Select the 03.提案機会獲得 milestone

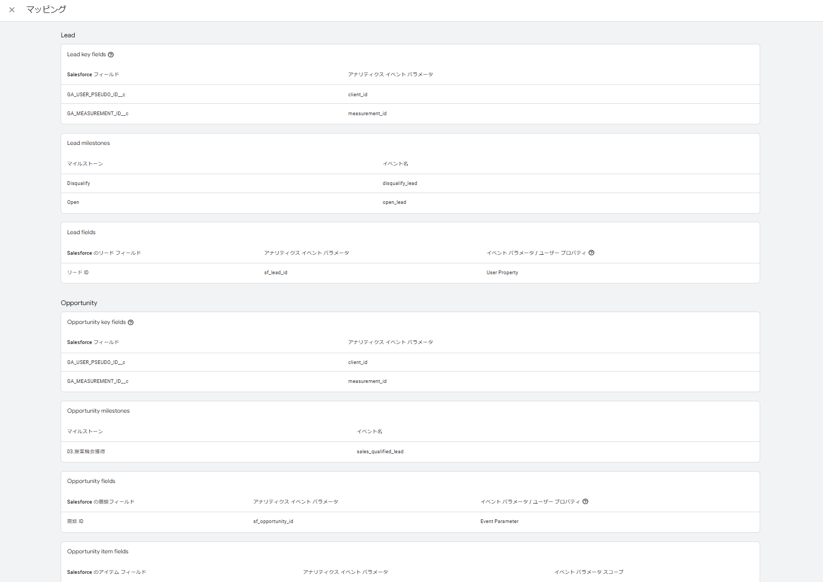[86, 452]
